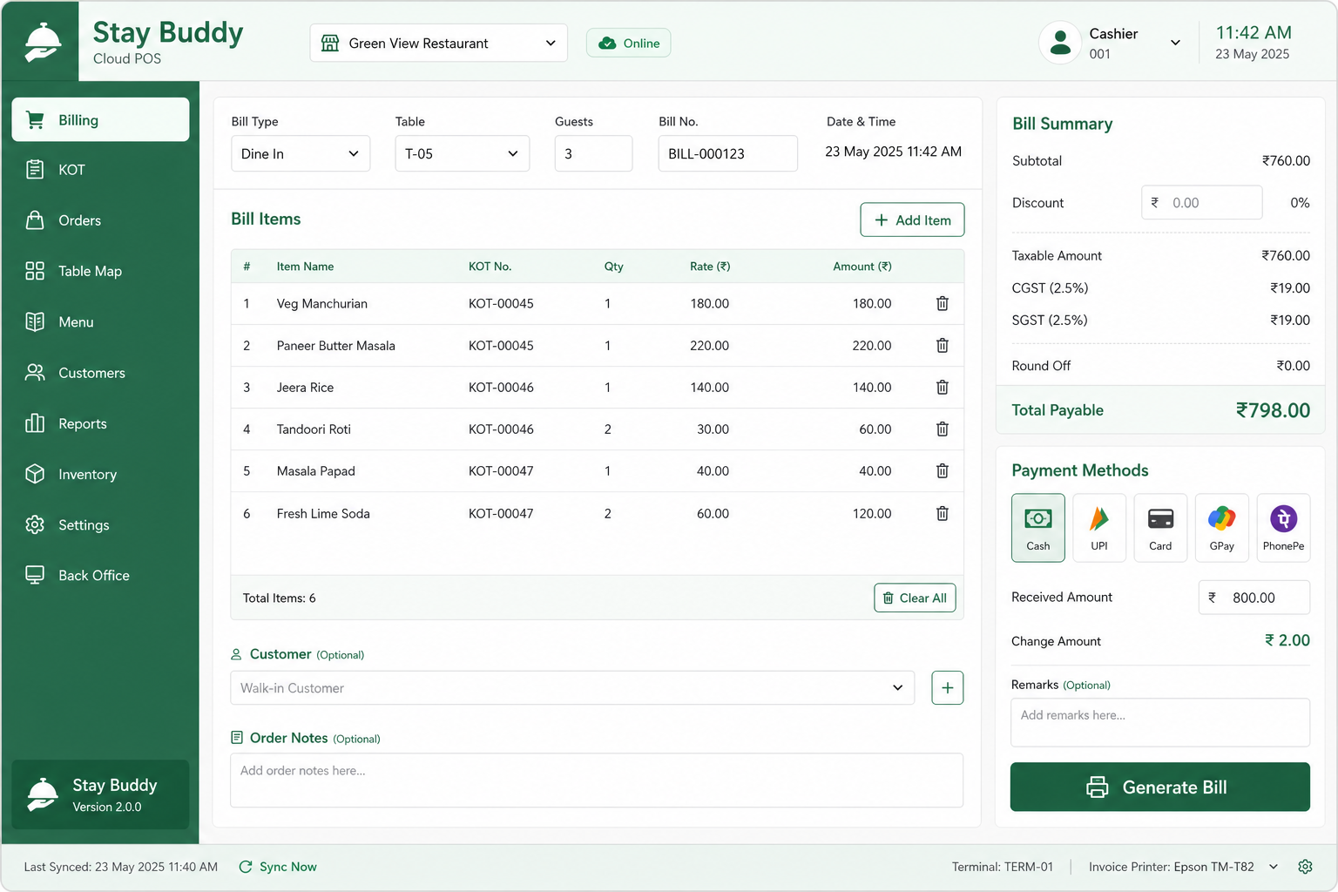Click Sync Now in status bar
This screenshot has width=1338, height=892.
coord(278,867)
